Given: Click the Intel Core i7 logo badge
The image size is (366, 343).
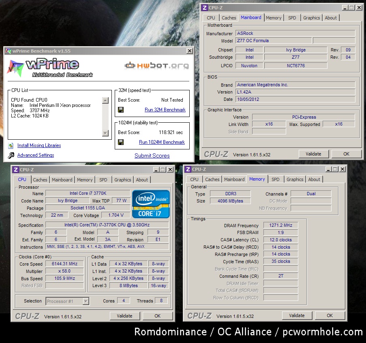Looking at the screenshot, I should point(151,204).
